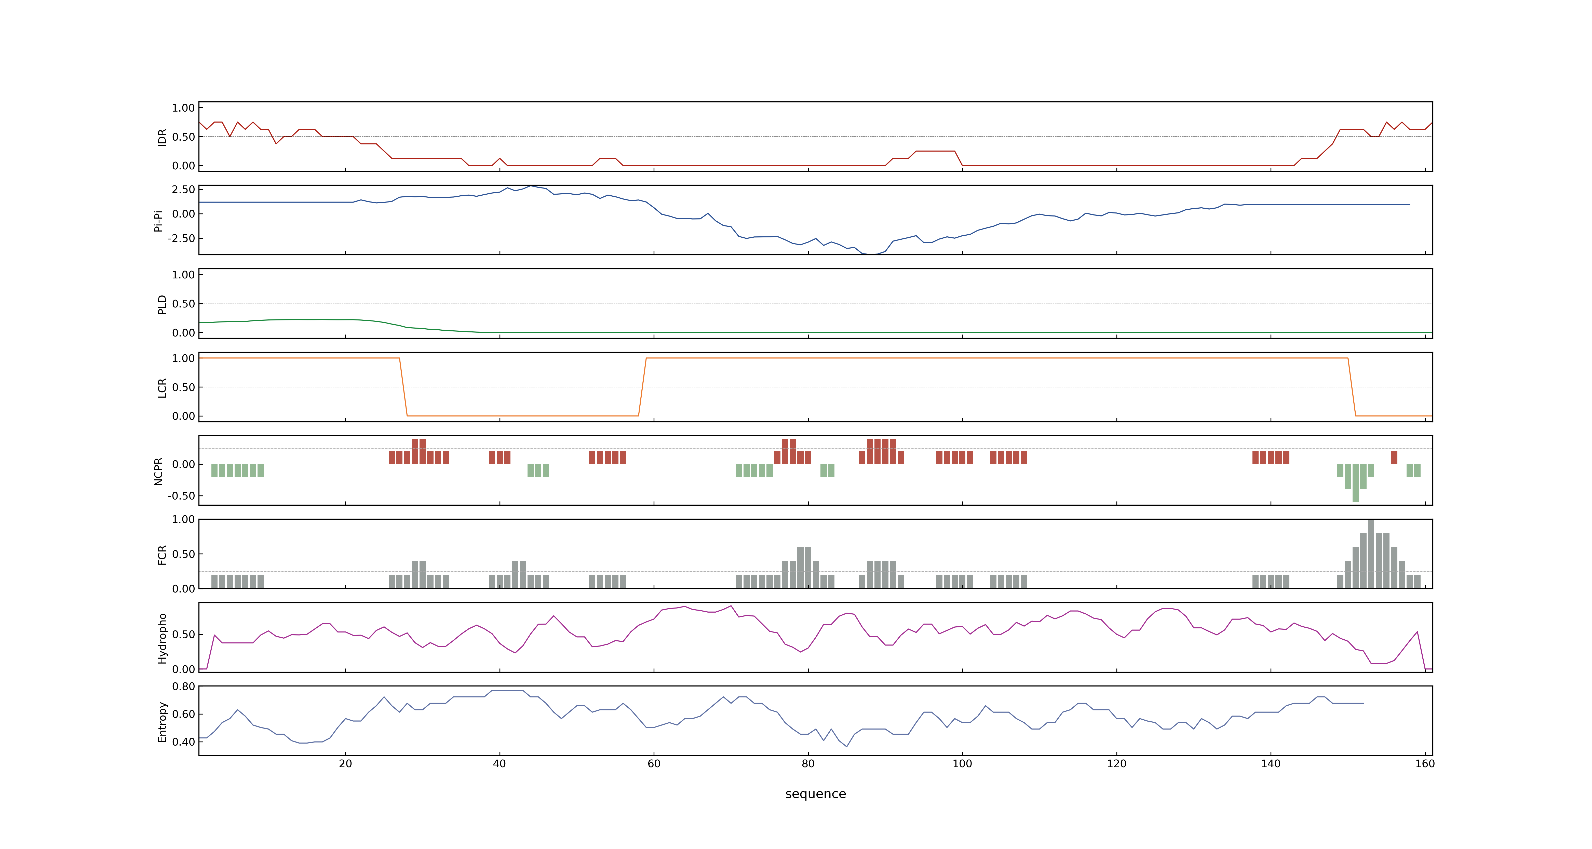Screen dimensions: 1592x849
Task: Click the 0.80 tick of Entropy plot
Action: point(184,686)
